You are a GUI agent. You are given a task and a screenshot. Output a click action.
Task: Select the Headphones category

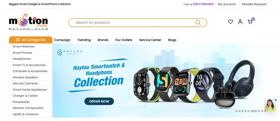(x=22, y=59)
